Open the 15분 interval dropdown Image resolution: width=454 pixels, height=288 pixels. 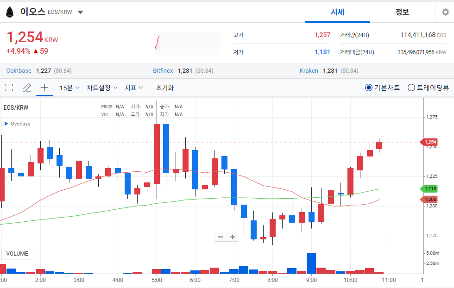pos(69,88)
